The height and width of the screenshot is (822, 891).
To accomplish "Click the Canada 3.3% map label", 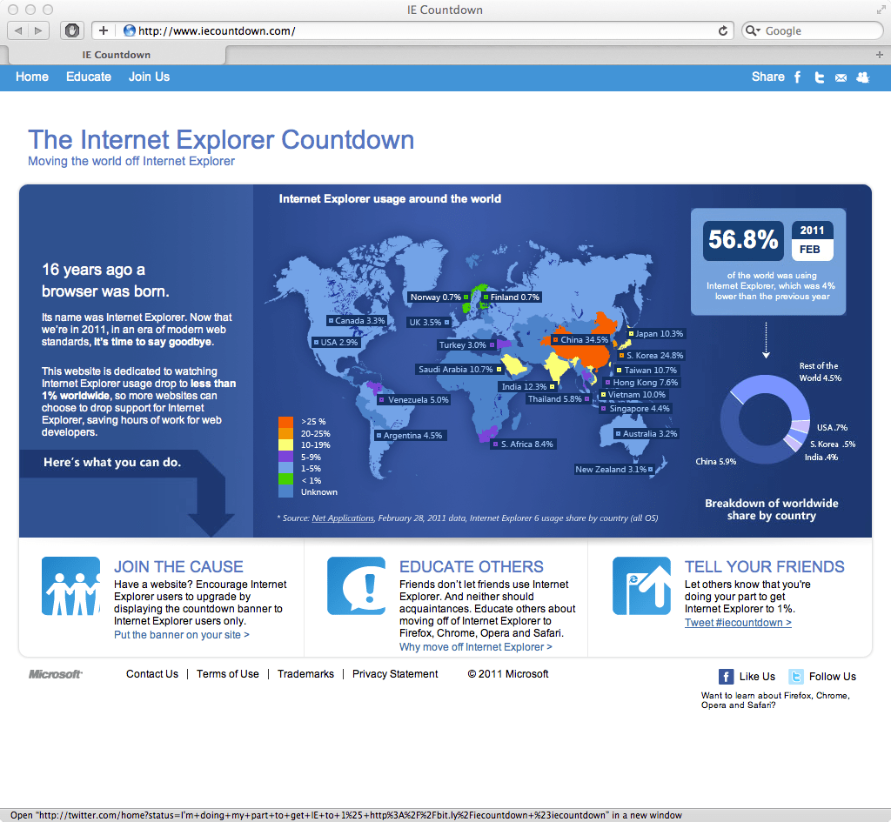I will click(357, 321).
